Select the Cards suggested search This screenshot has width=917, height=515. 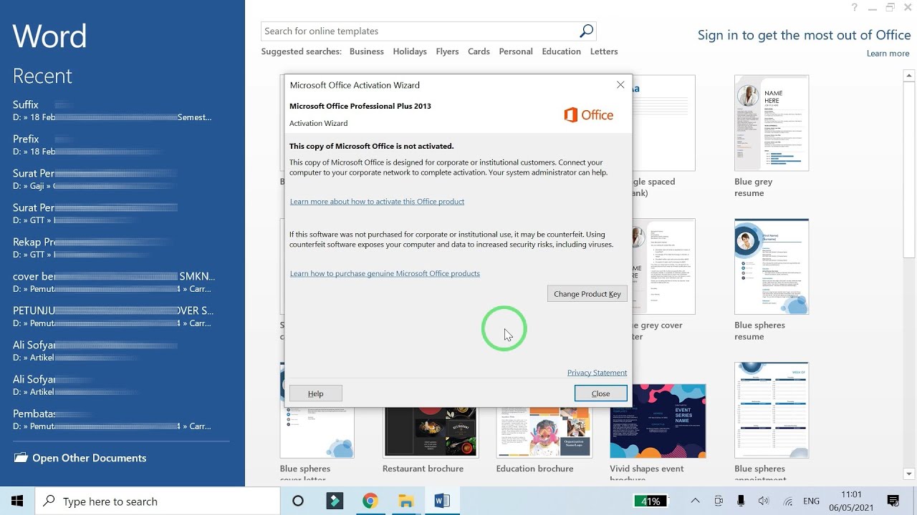[x=479, y=51]
